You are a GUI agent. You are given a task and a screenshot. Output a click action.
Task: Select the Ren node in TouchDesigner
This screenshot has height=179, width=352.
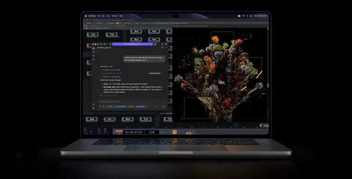pos(128,119)
